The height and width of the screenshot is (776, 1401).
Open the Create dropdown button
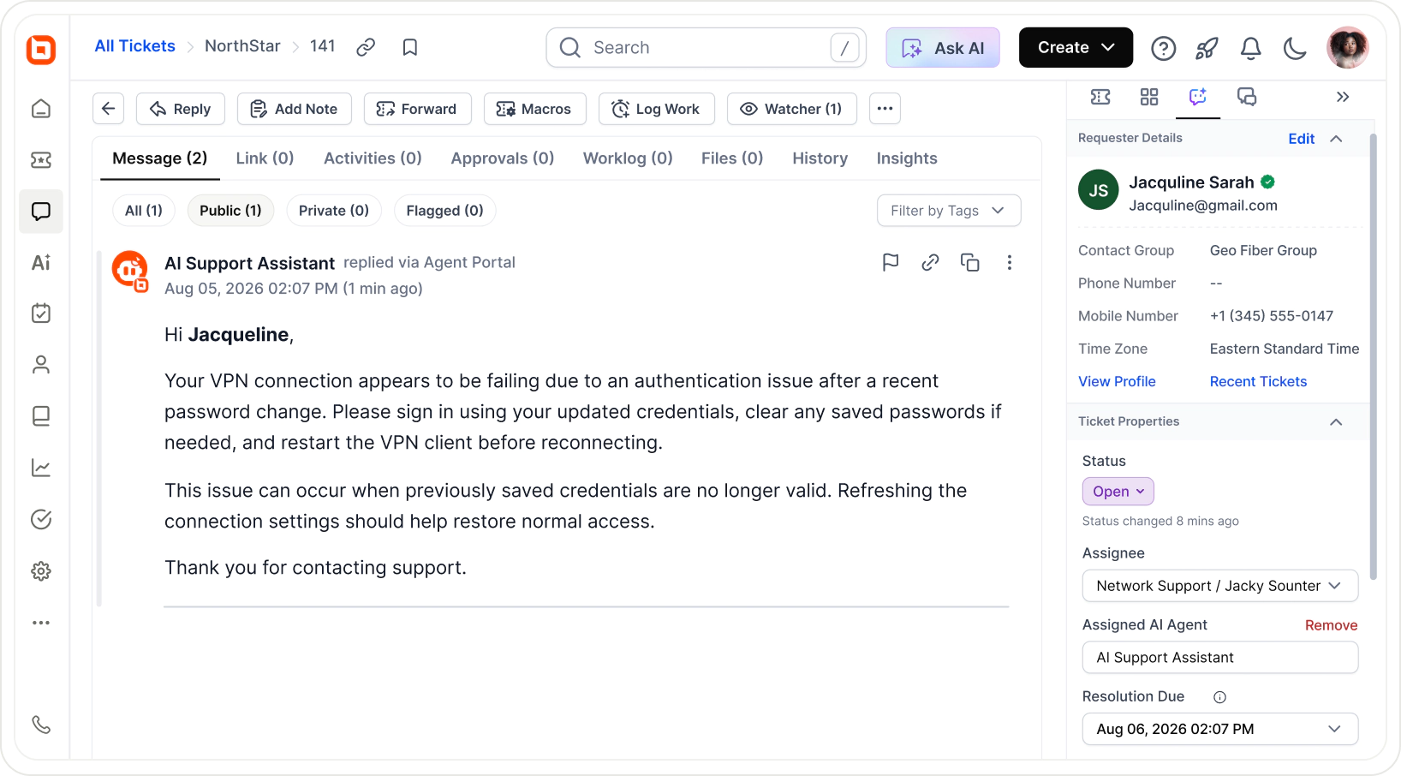point(1076,47)
